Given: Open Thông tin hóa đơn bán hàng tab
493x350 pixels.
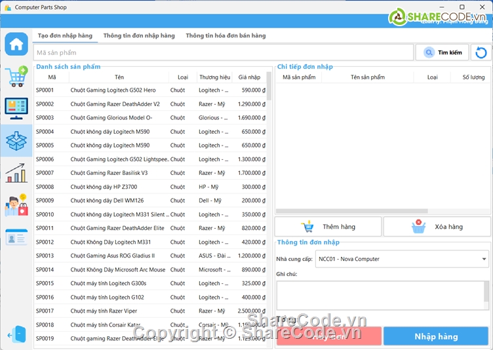Looking at the screenshot, I should pyautogui.click(x=226, y=35).
